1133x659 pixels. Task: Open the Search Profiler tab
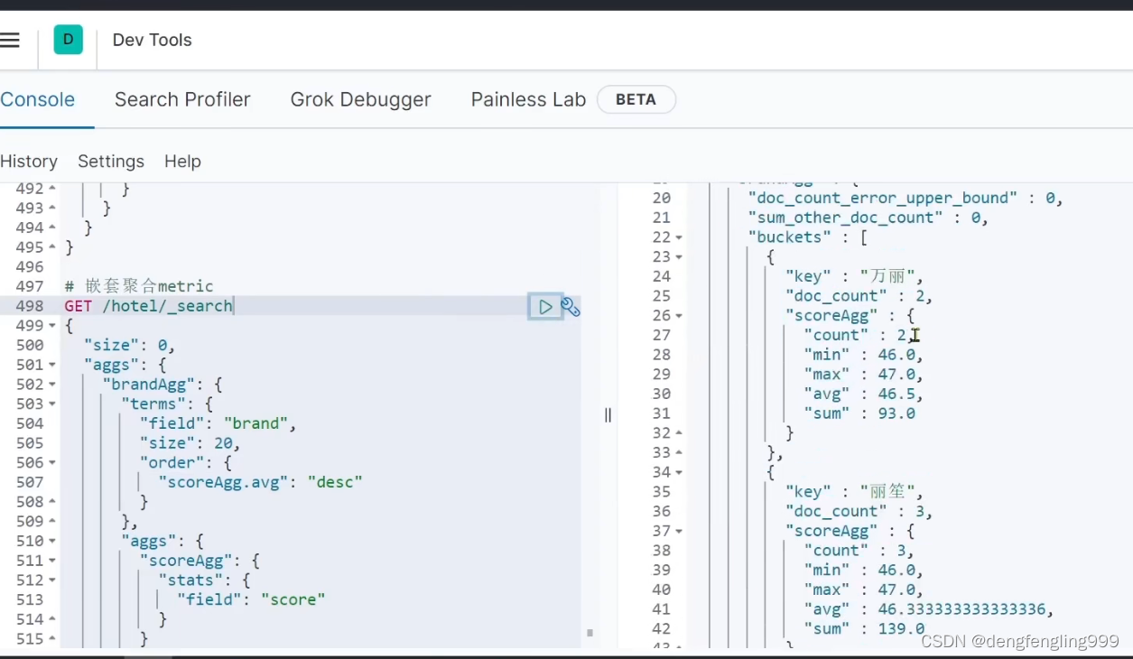pyautogui.click(x=182, y=100)
